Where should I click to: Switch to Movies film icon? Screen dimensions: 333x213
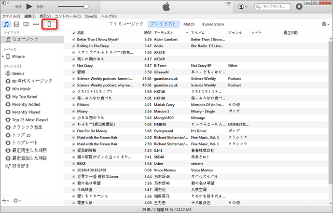click(16, 24)
